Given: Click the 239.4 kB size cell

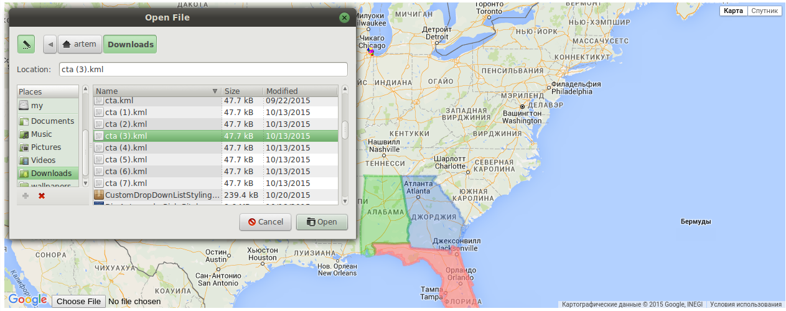Looking at the screenshot, I should (x=240, y=195).
